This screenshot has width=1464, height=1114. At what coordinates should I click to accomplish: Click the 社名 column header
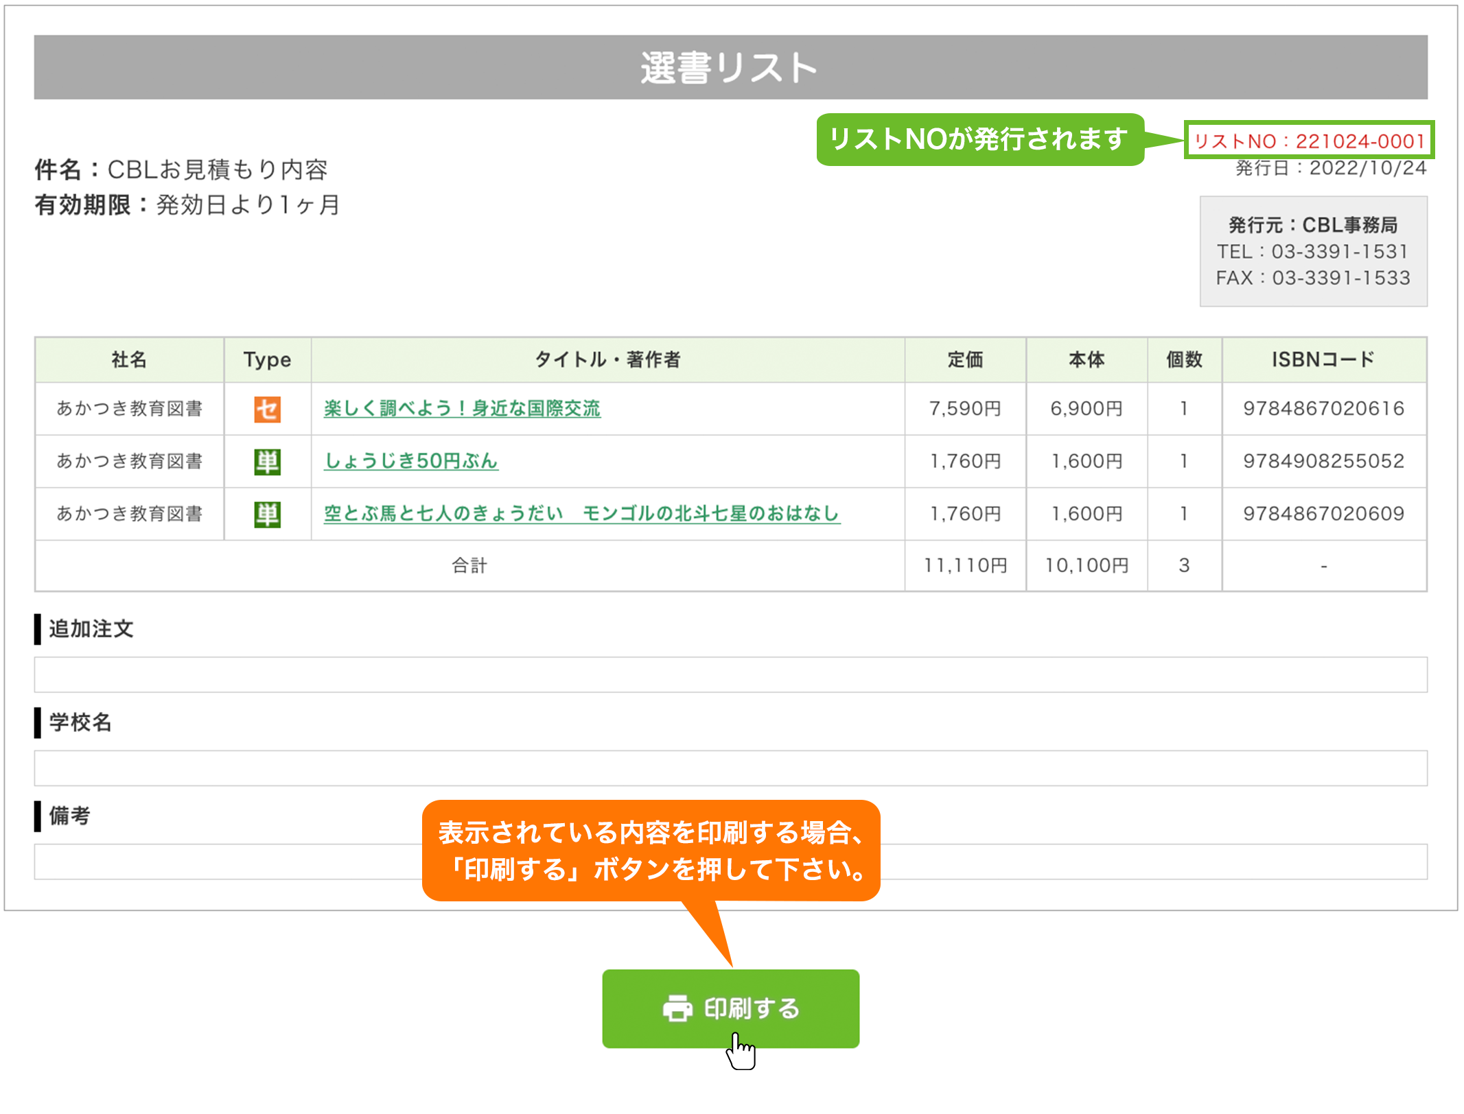(129, 359)
